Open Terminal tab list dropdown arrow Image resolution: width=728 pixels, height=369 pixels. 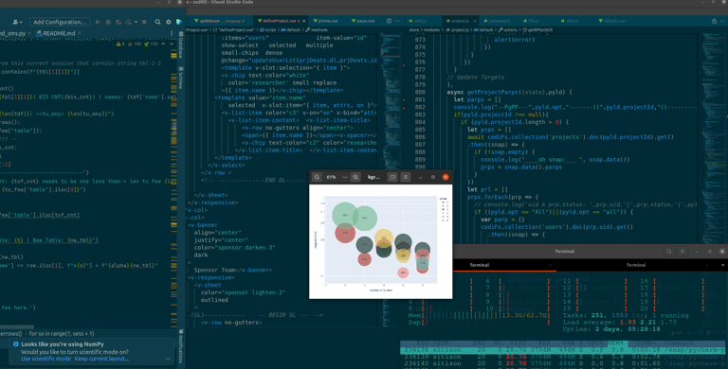(723, 265)
